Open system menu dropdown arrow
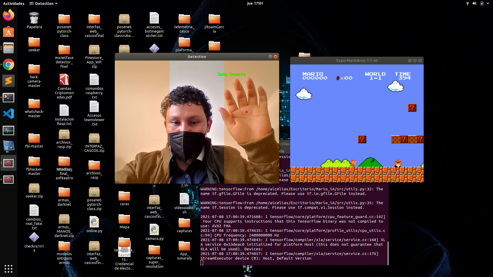The width and height of the screenshot is (493, 277). pos(488,3)
